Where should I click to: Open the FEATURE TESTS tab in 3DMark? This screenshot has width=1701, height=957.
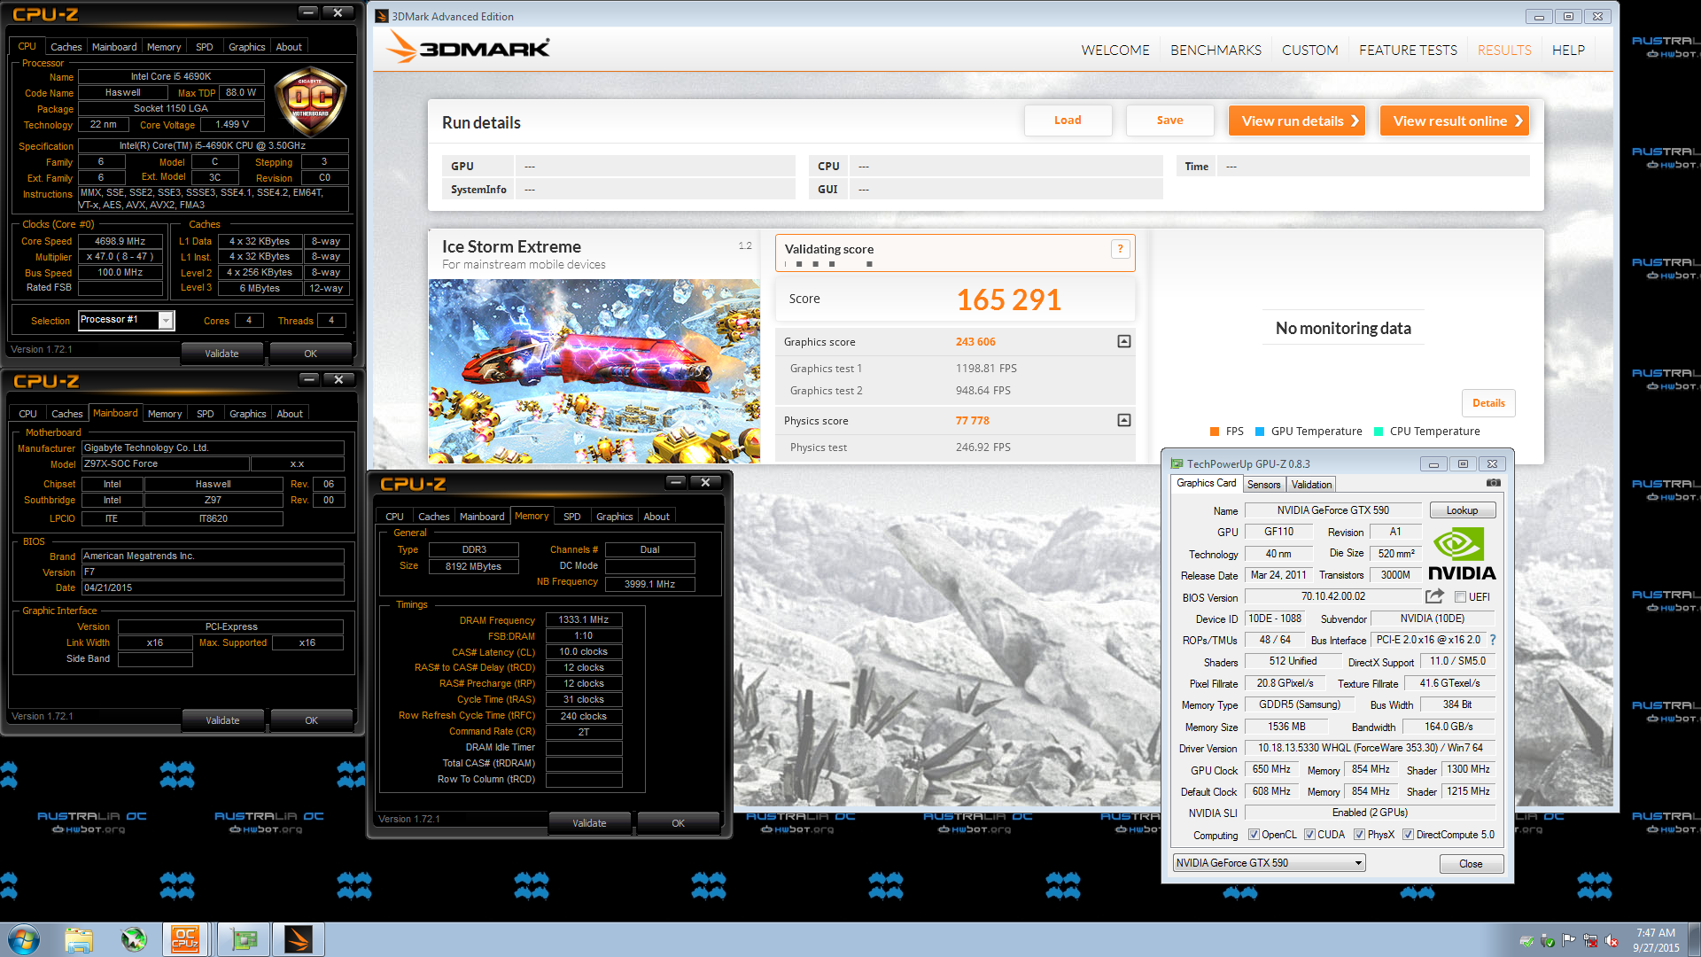coord(1408,51)
